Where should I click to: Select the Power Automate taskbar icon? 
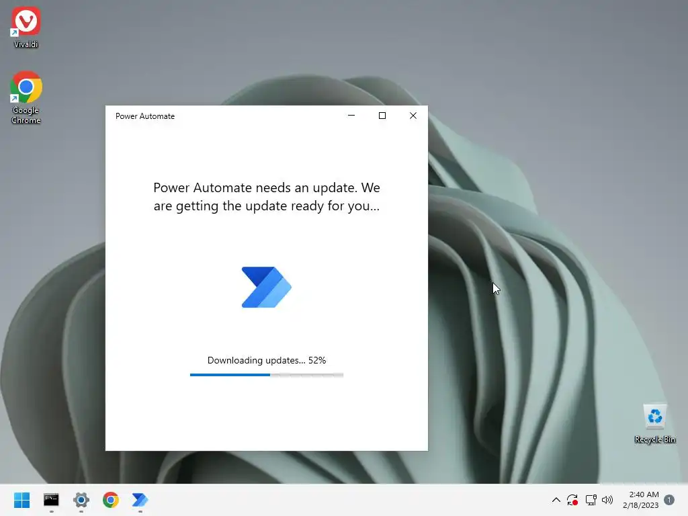coord(140,500)
